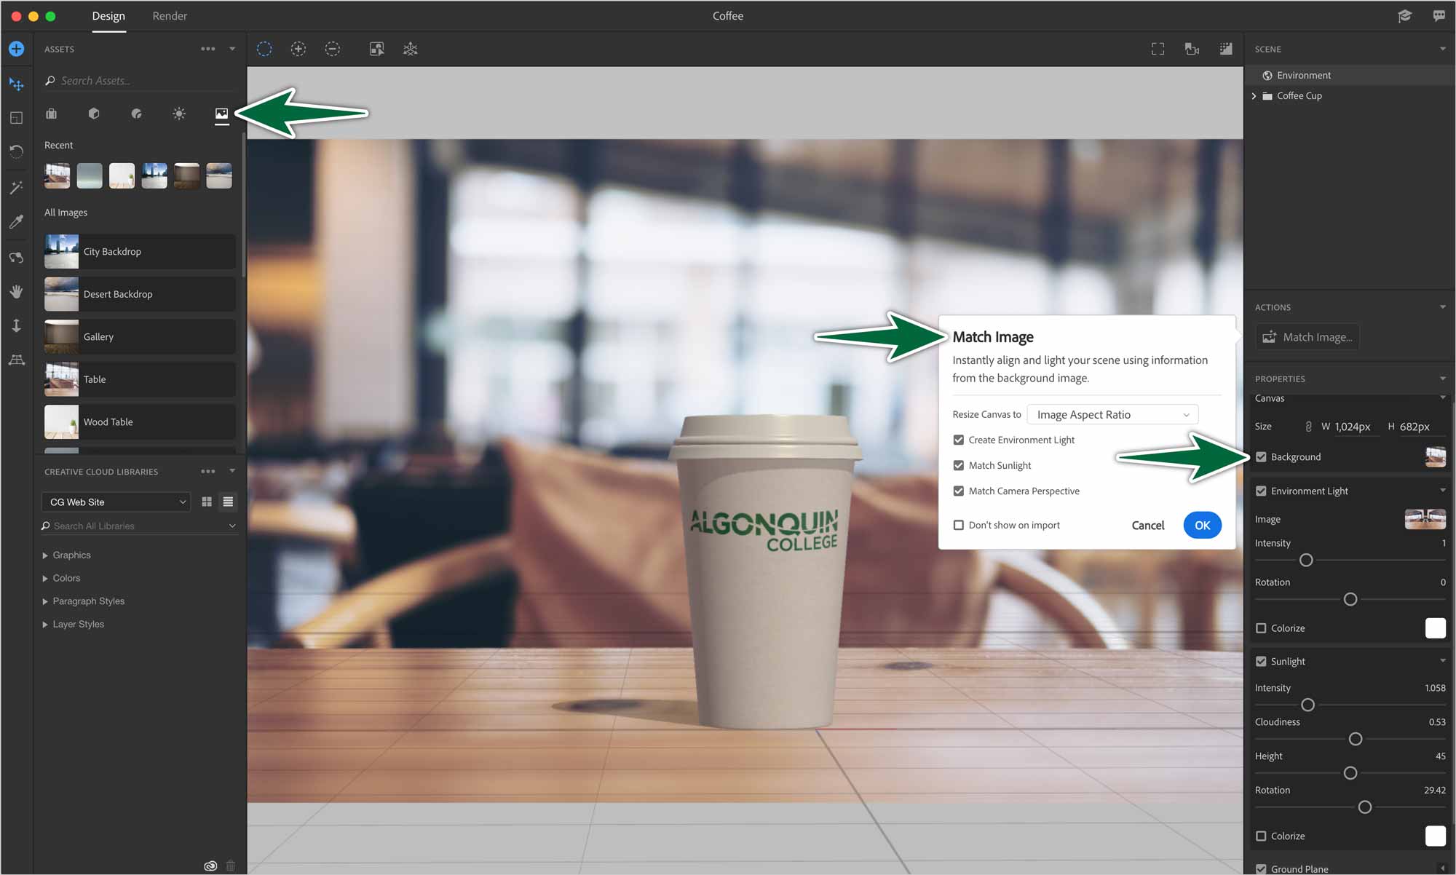Select the Magic Wand tool

16,188
